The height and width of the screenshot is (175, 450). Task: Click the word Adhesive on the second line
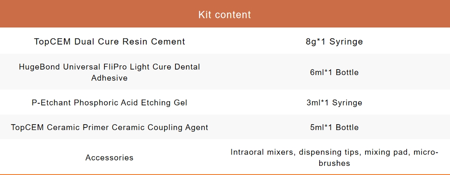click(x=109, y=78)
